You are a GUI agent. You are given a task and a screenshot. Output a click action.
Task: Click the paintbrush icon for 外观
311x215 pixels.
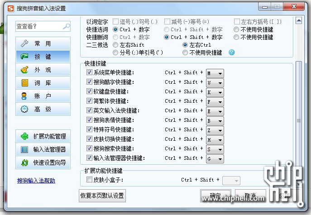24,70
